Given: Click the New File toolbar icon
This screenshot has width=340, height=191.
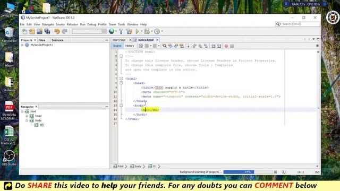Looking at the screenshot, I should [25, 32].
